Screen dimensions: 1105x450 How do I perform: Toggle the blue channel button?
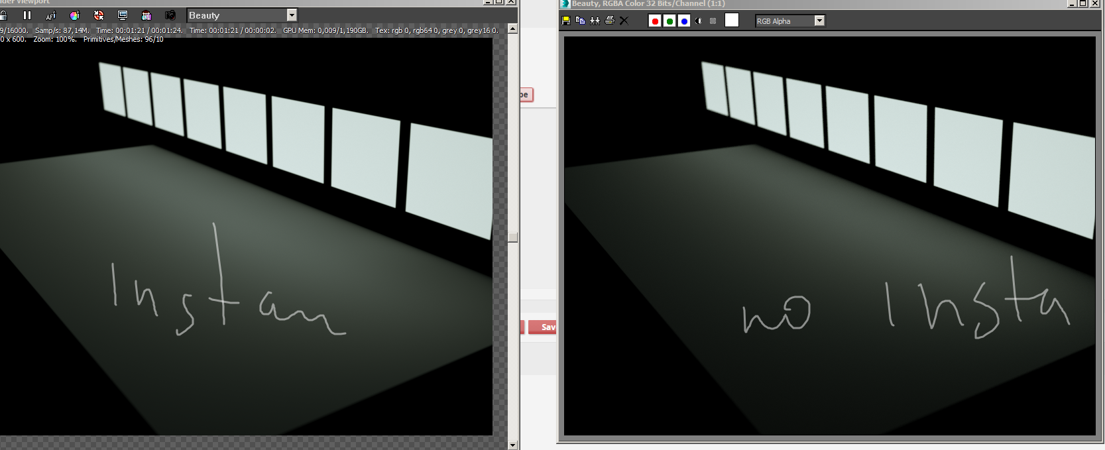point(684,21)
